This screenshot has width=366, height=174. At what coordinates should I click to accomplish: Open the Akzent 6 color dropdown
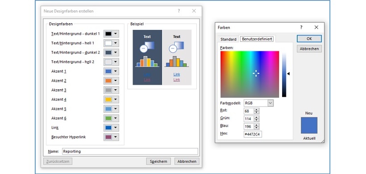click(111, 118)
